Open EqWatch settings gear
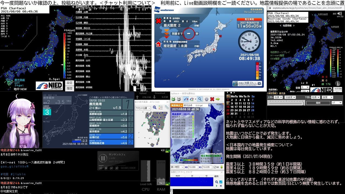Image resolution: width=345 pixels, height=194 pixels. point(206,99)
